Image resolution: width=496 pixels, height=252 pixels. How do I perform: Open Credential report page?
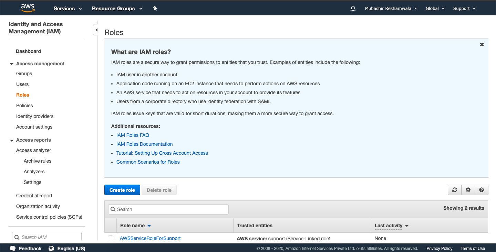[x=34, y=196]
